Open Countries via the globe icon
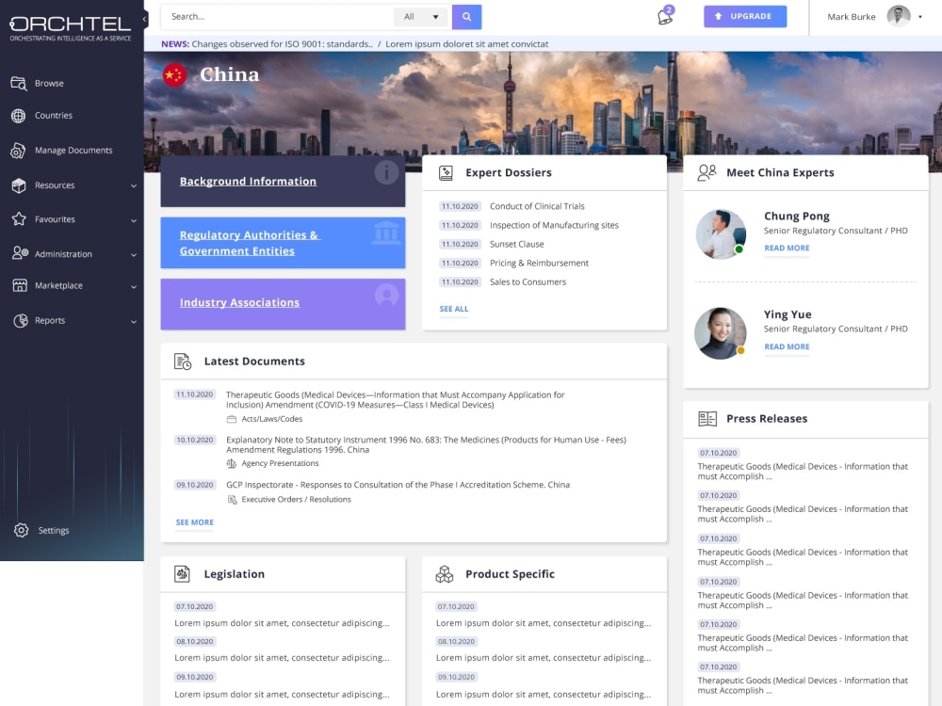 click(x=19, y=116)
